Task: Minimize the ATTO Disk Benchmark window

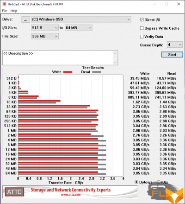Action: [155, 4]
